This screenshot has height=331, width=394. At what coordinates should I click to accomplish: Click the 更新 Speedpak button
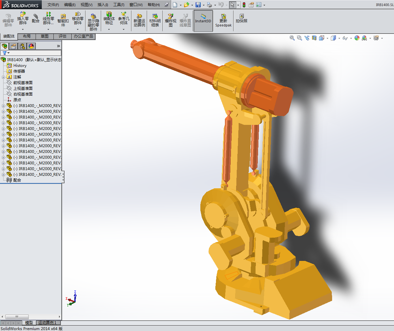pos(223,20)
